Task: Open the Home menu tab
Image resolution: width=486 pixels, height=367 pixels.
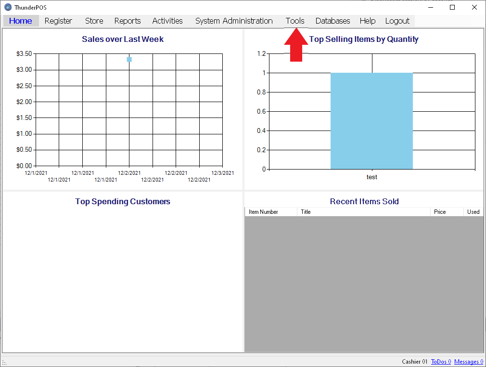Action: (21, 21)
